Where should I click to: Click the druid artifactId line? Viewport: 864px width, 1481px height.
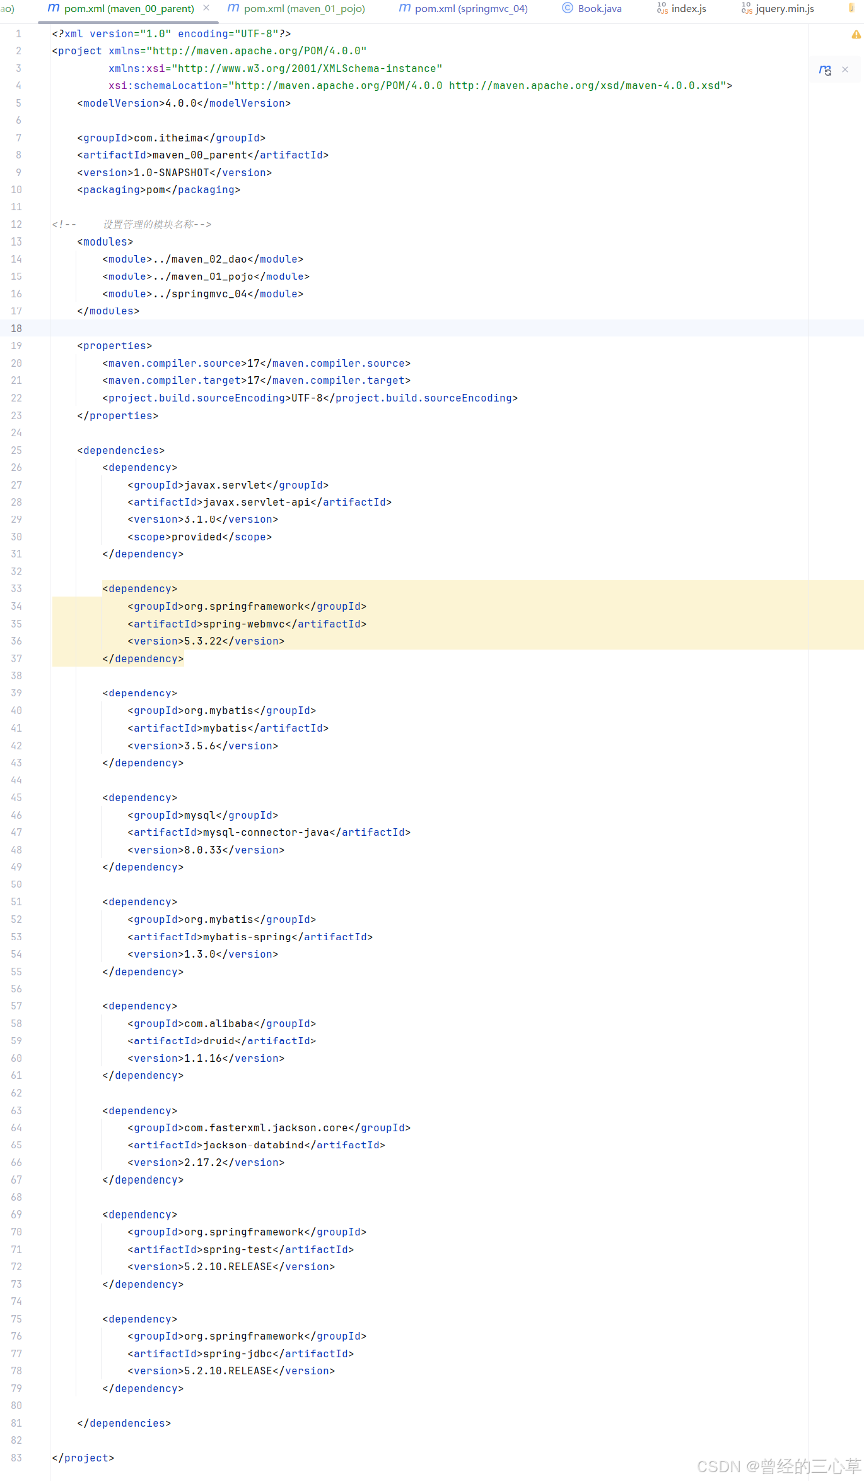222,1040
